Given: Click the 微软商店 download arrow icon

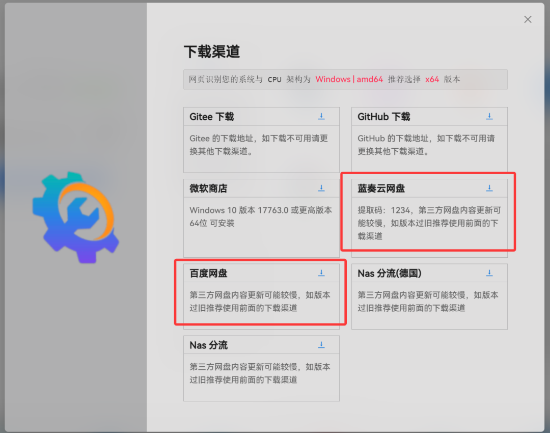Looking at the screenshot, I should click(x=321, y=188).
